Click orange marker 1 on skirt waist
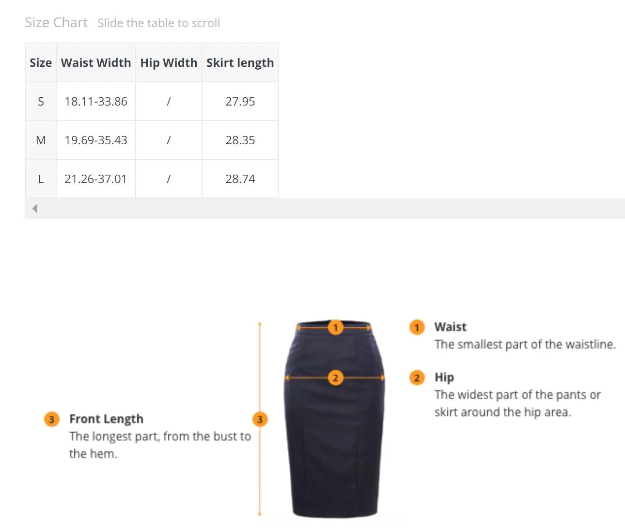Image resolution: width=625 pixels, height=532 pixels. click(335, 328)
